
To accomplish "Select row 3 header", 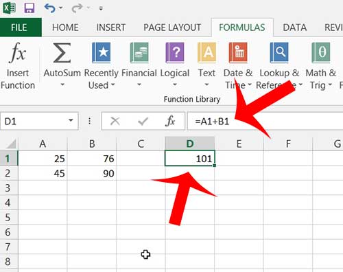I will click(9, 188).
